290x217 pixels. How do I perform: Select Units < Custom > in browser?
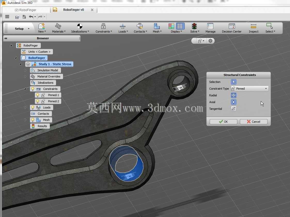tap(37, 52)
